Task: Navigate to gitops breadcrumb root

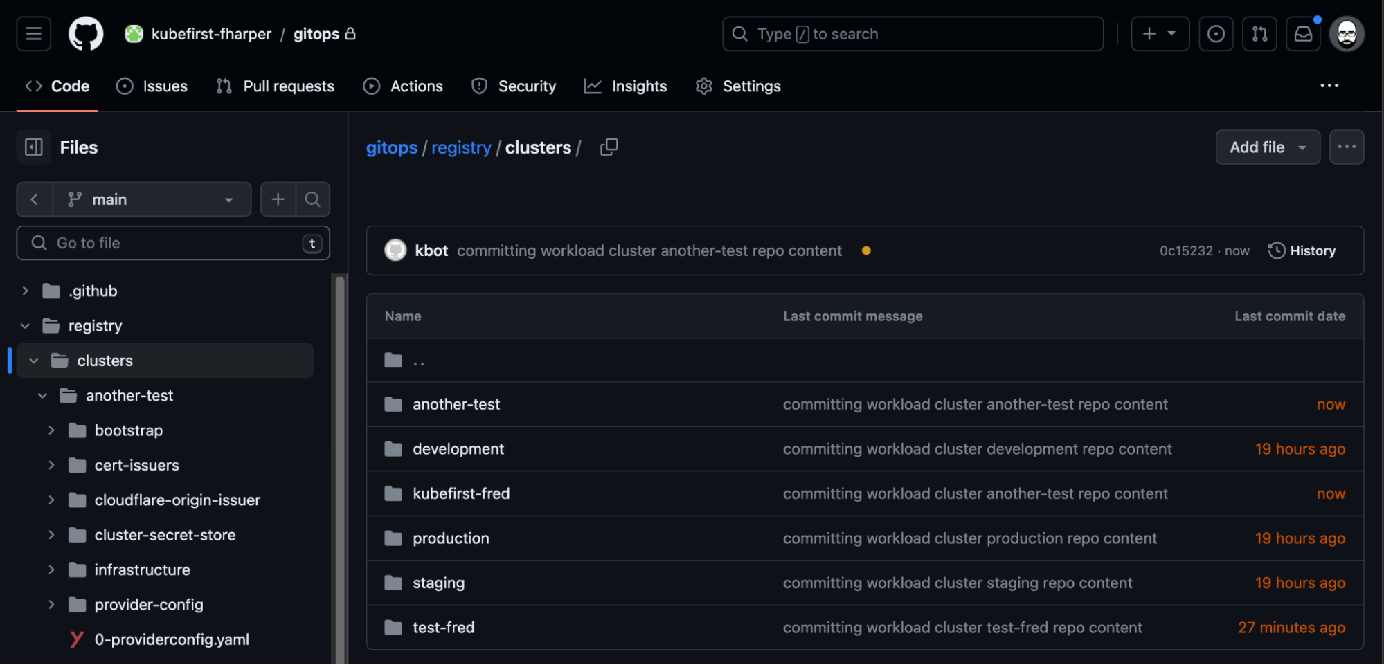Action: coord(391,147)
